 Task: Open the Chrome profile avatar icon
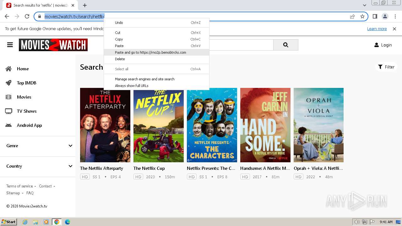pyautogui.click(x=385, y=16)
